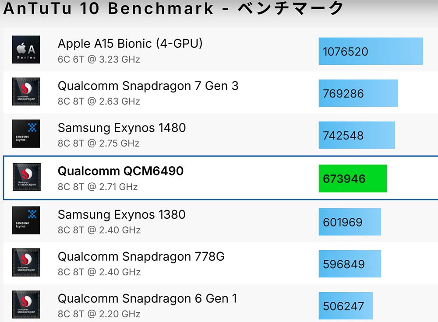Click the 769286 score bar
The width and height of the screenshot is (438, 322).
tap(358, 93)
